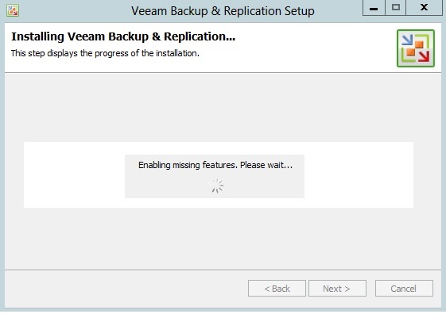Click empty gray area above the progress panel
Screen dimensions: 446x314
pyautogui.click(x=223, y=108)
